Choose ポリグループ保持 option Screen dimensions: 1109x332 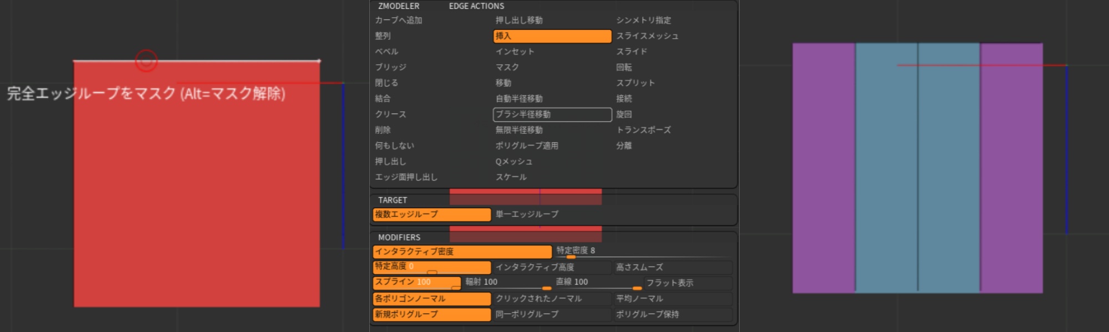point(673,314)
